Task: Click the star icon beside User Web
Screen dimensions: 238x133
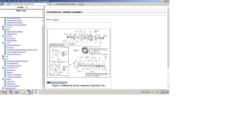Action: 26,7
